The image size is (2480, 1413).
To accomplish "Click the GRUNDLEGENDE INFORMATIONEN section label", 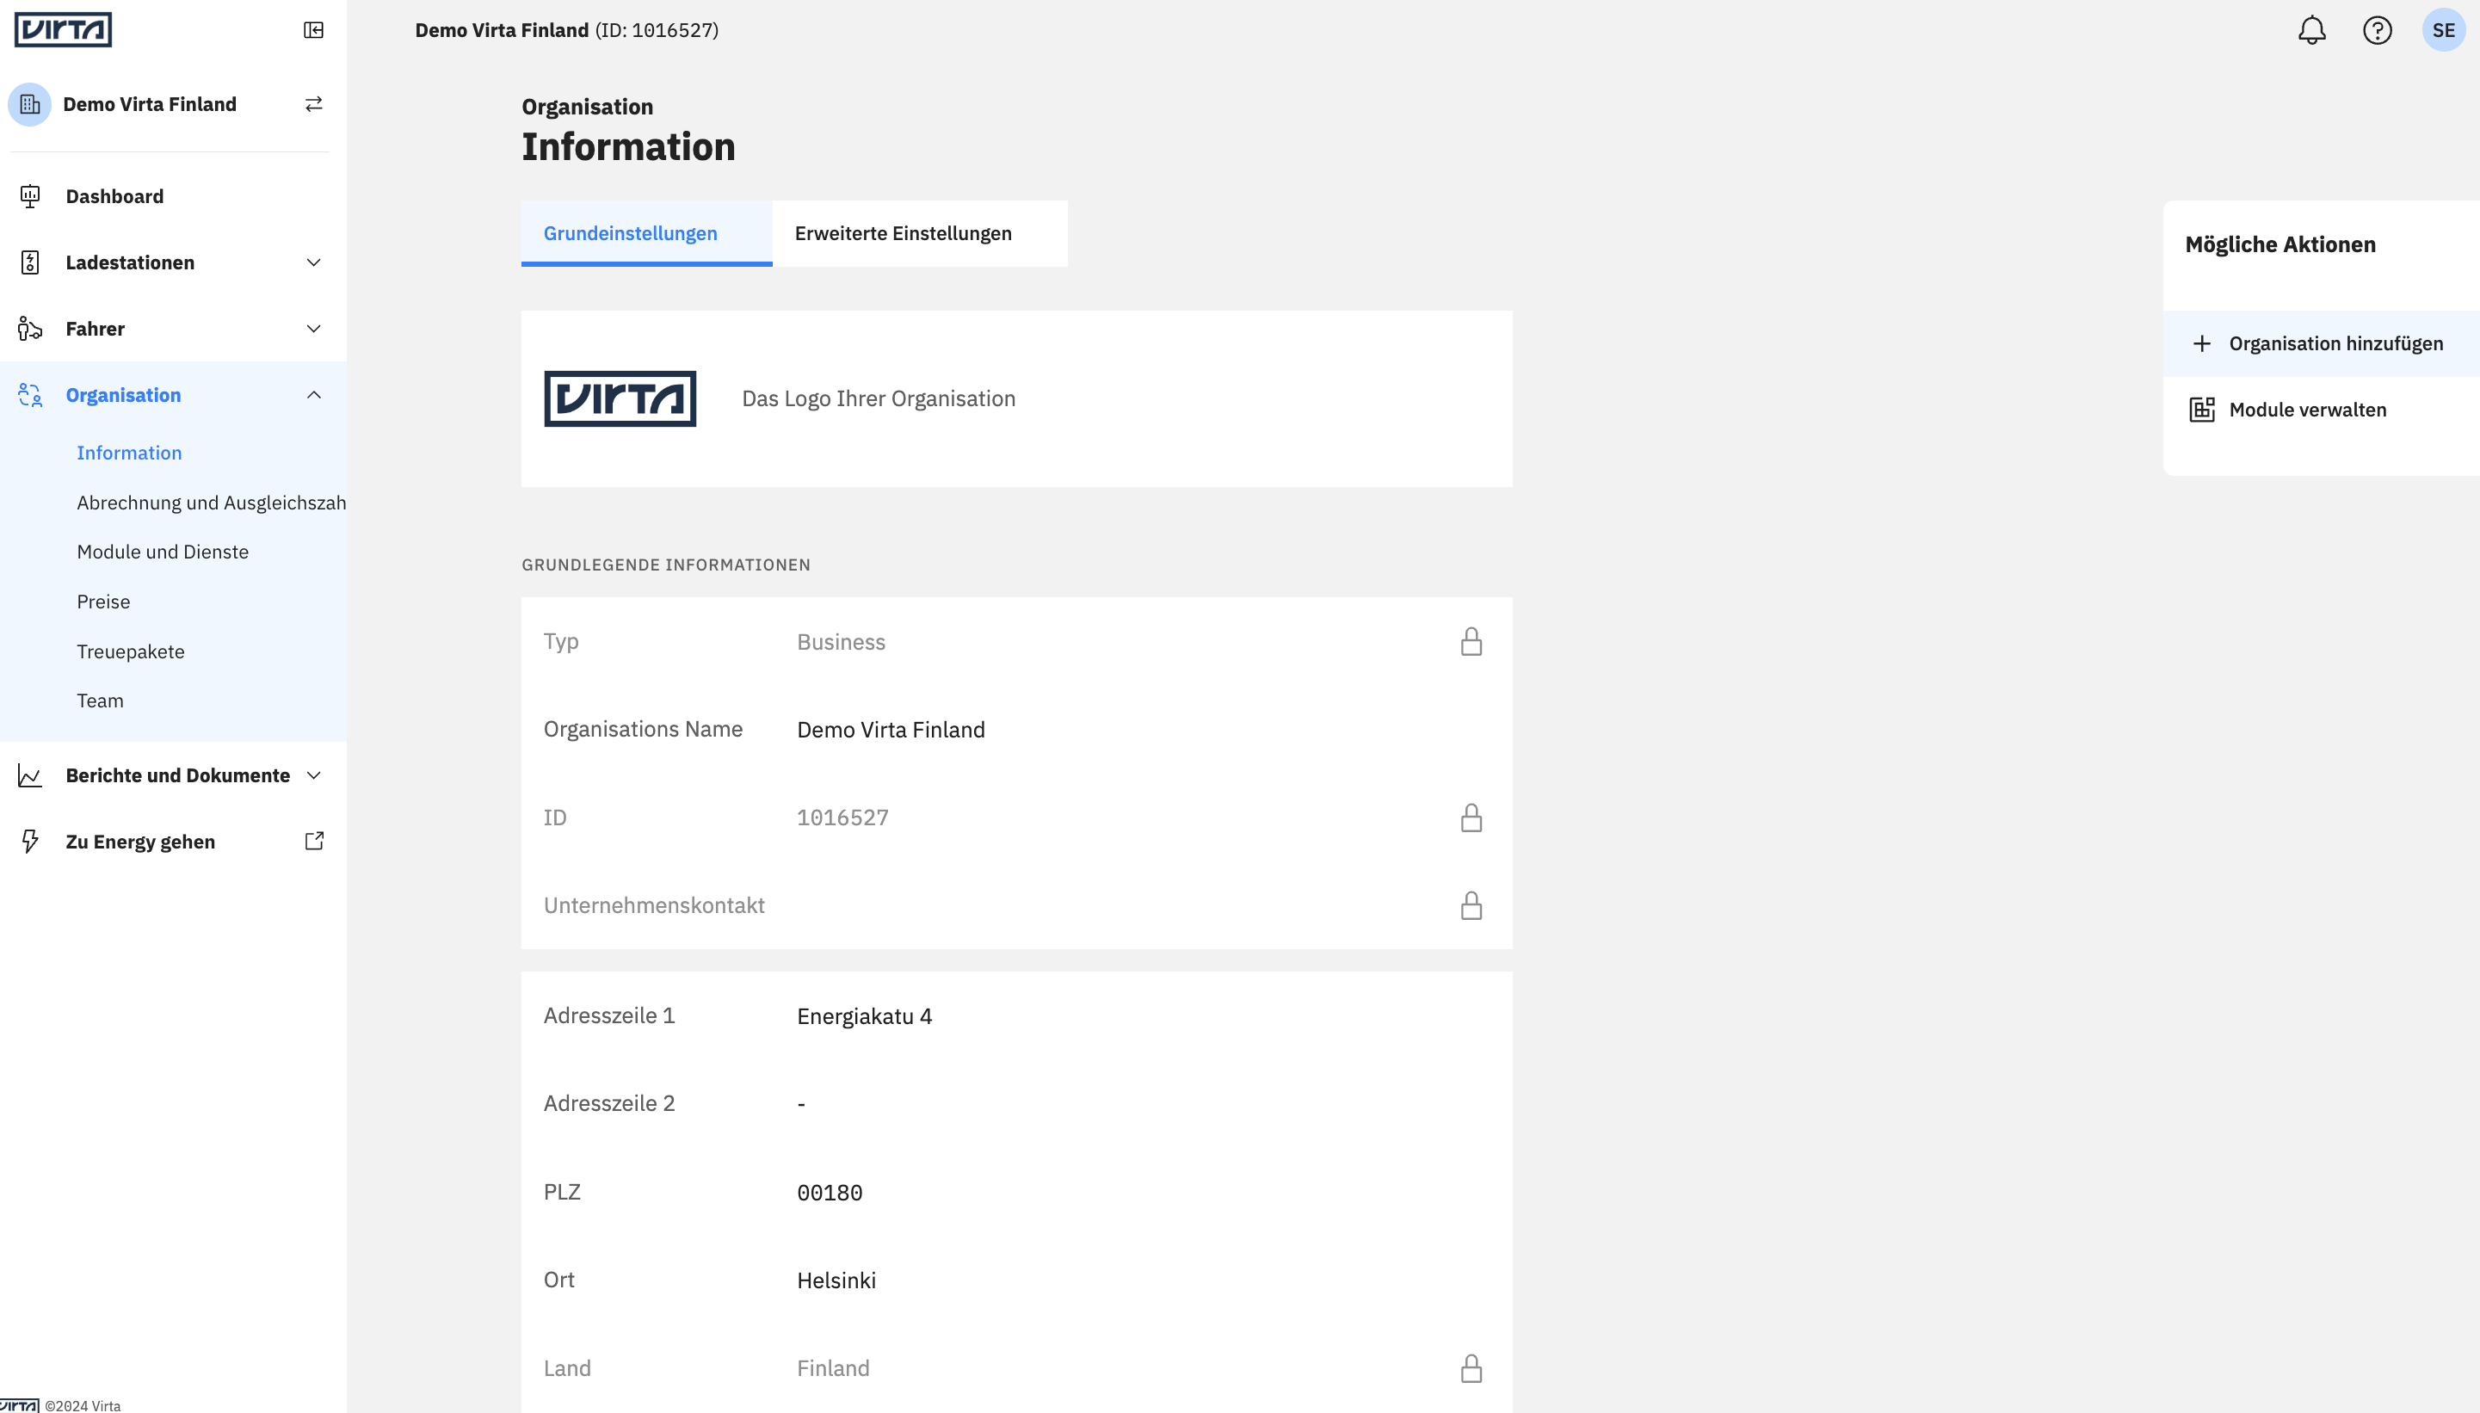I will coord(665,565).
